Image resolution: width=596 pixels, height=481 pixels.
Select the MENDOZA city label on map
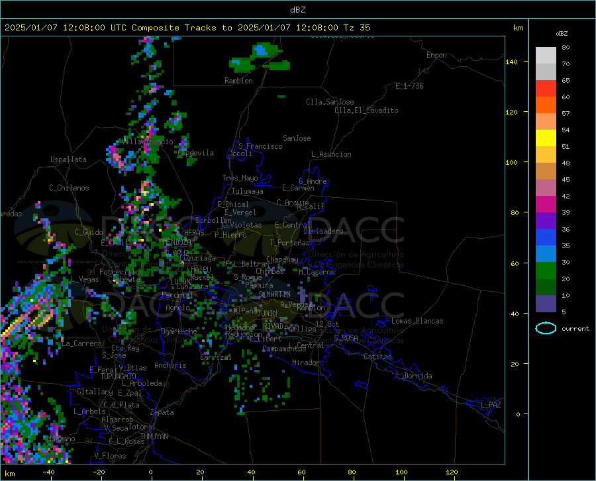point(176,241)
